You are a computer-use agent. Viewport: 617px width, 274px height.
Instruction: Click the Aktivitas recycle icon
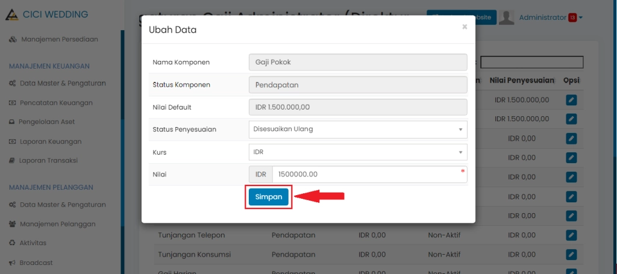(12, 243)
